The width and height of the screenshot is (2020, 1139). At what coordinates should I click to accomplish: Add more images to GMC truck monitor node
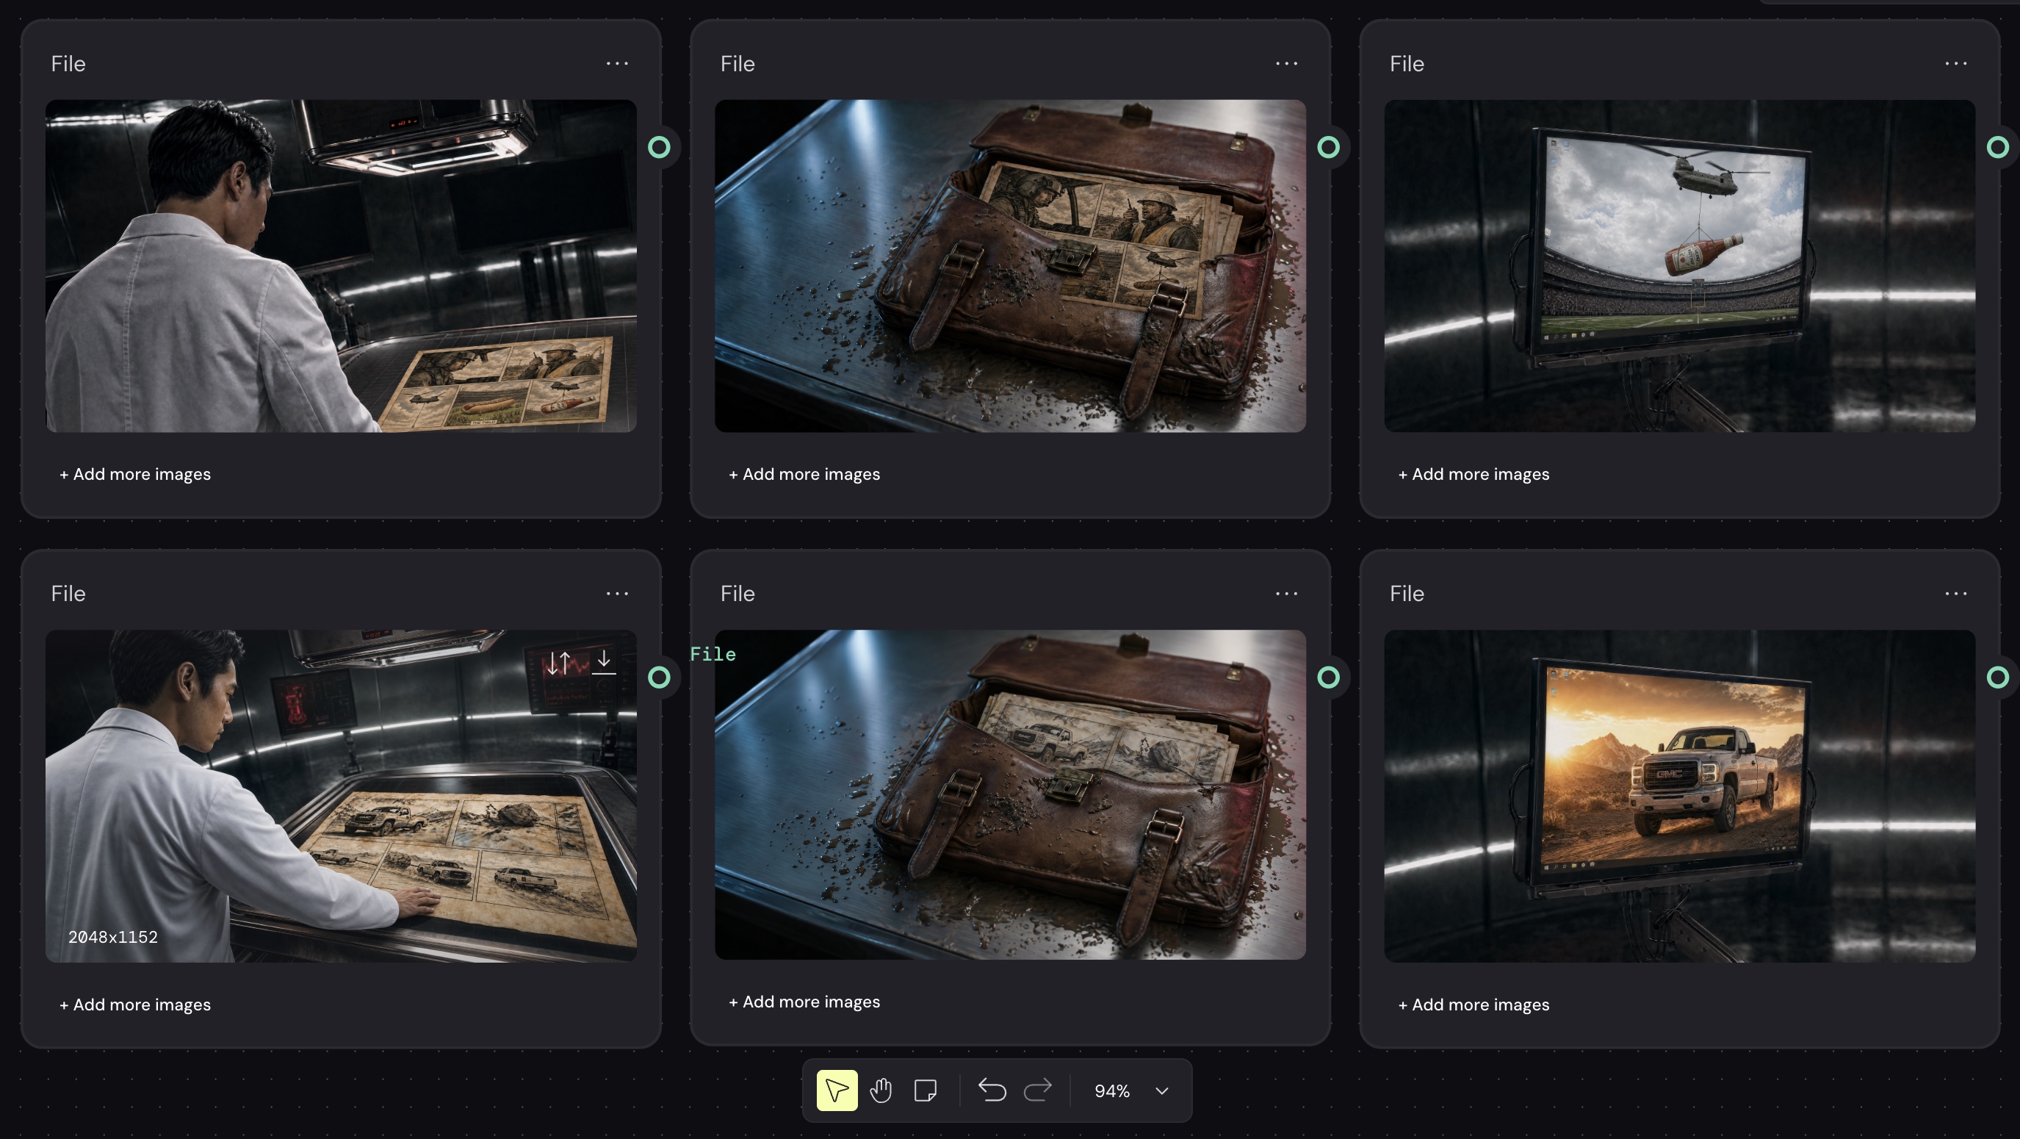tap(1473, 1004)
